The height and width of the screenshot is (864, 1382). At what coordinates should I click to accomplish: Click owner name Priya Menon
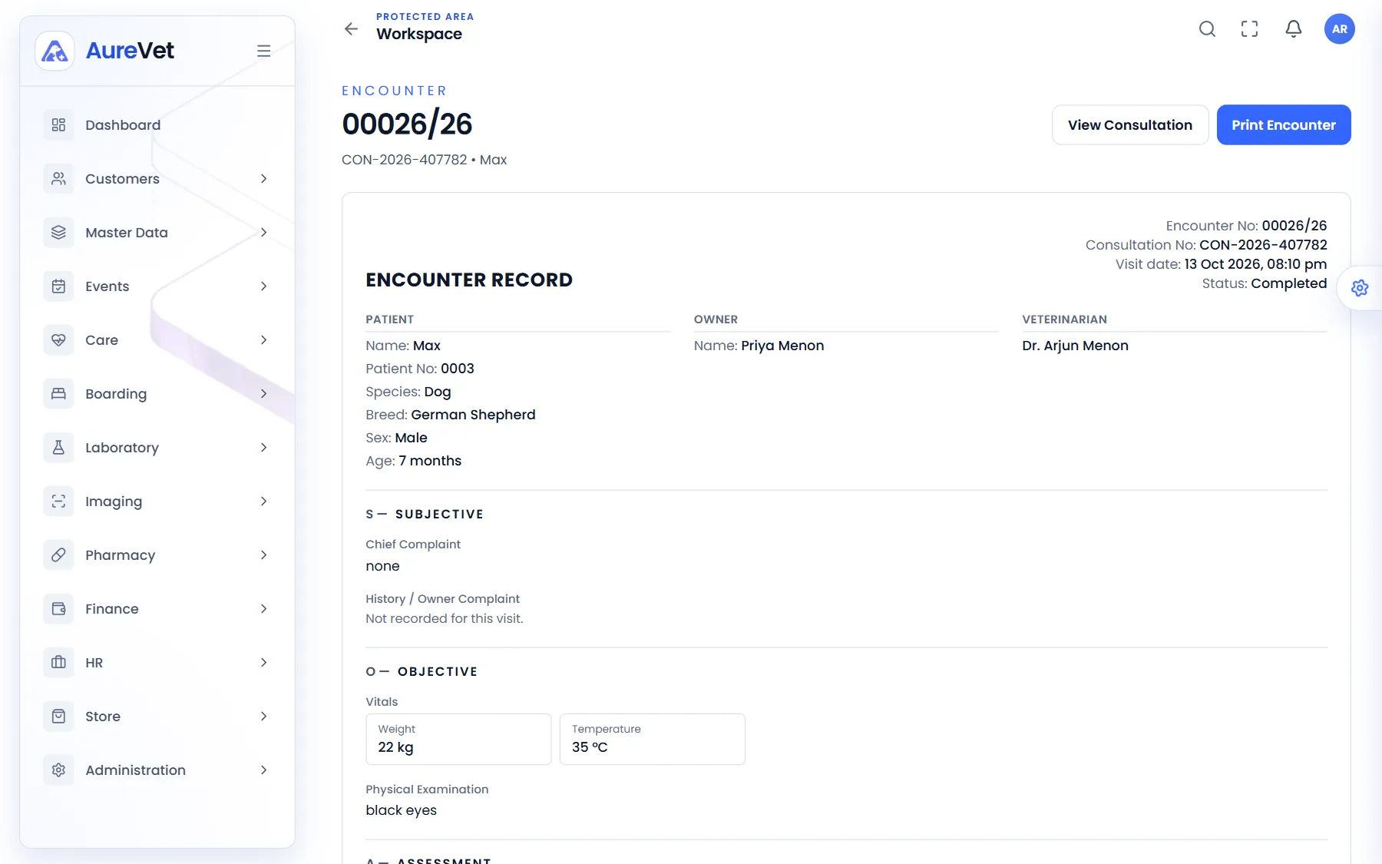782,346
